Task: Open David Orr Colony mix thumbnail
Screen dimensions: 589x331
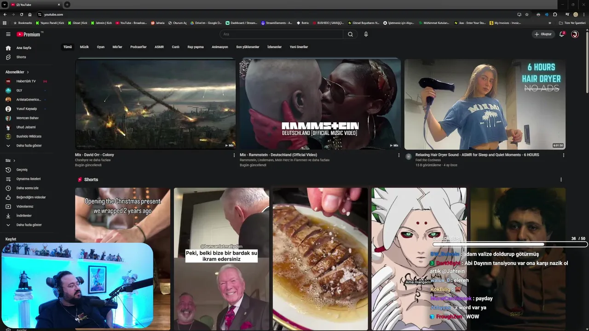Action: 156,104
